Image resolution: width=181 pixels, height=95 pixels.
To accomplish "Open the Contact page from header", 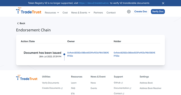I will [111, 13].
